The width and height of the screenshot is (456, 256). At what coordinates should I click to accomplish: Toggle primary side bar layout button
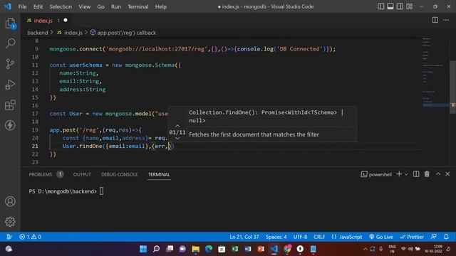[380, 6]
